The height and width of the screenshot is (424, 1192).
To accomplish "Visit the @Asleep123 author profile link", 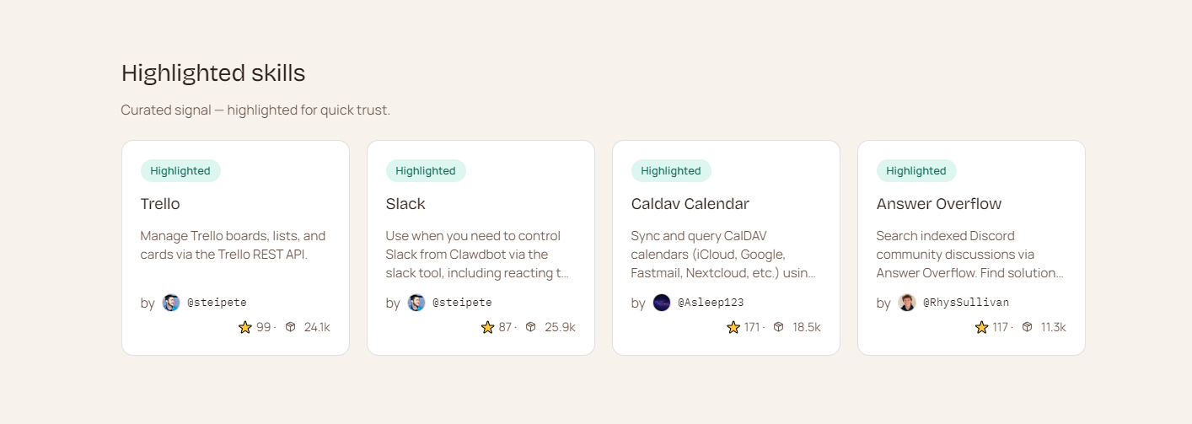I will coord(710,303).
